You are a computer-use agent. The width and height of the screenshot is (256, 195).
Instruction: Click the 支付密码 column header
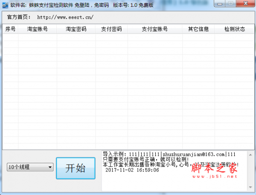pos(111,29)
